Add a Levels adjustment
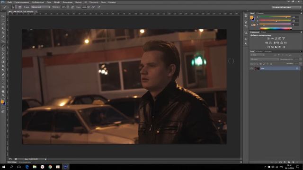 pos(272,39)
